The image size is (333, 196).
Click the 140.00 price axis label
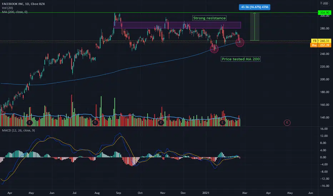pyautogui.click(x=325, y=117)
